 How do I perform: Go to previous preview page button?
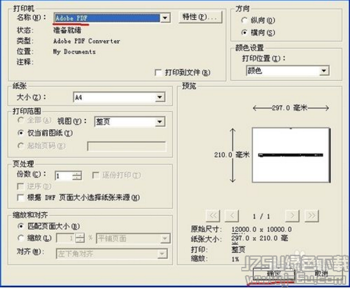tap(232, 216)
